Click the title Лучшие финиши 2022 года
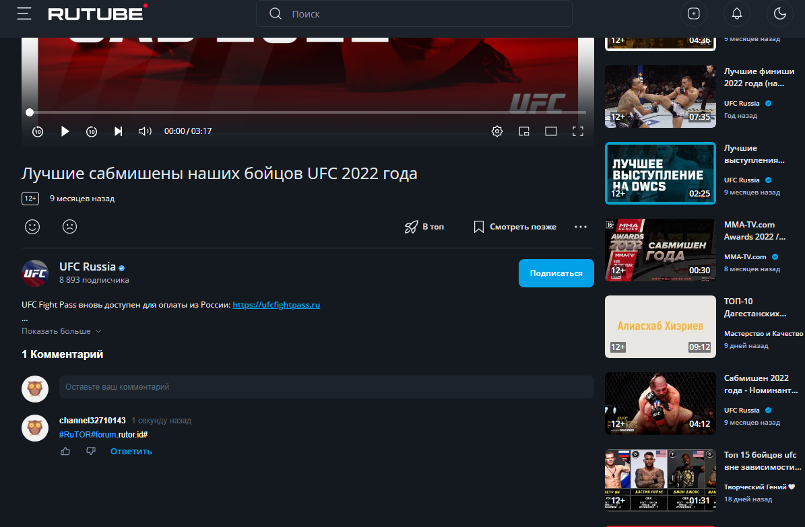The image size is (805, 527). [759, 77]
